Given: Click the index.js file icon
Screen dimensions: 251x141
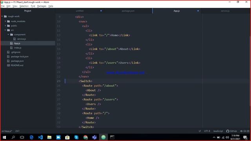Looking at the screenshot, I should coord(11,48).
